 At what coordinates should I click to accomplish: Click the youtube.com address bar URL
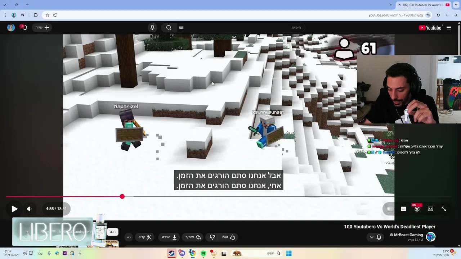(x=395, y=15)
